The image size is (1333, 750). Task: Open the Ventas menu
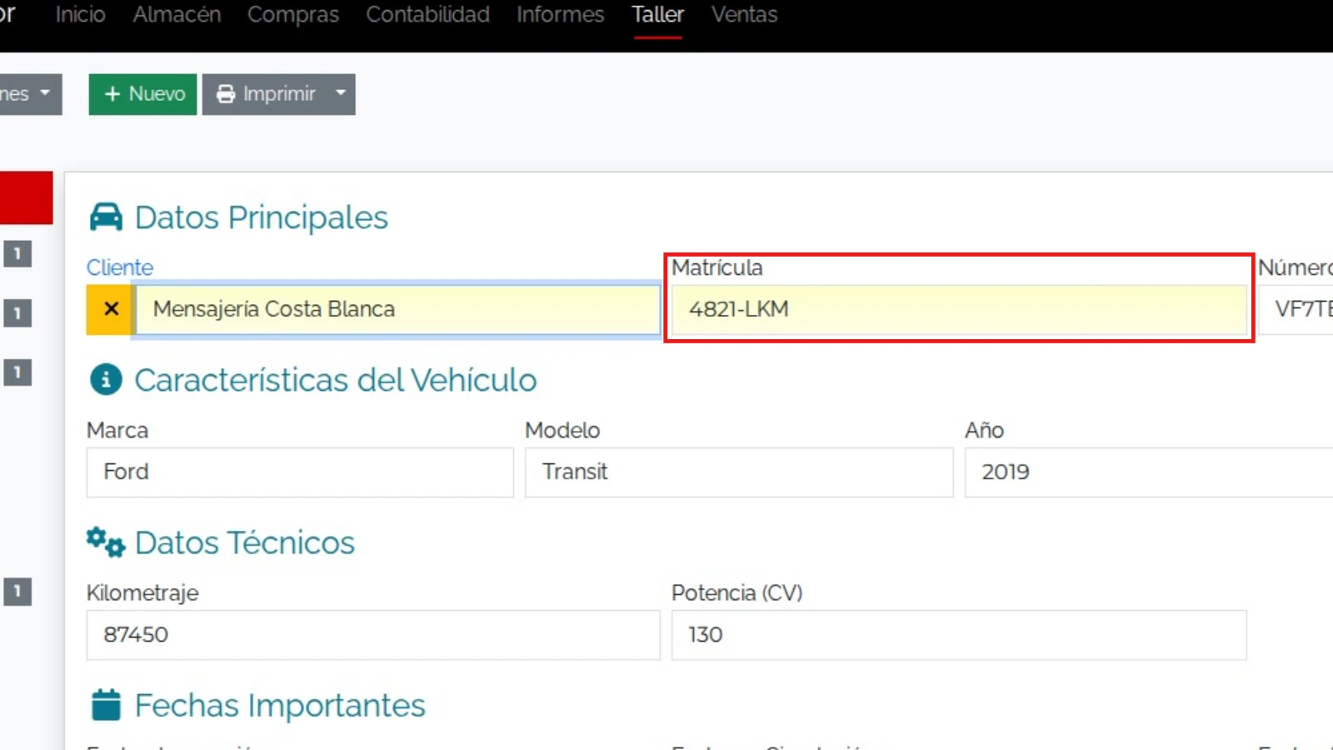click(744, 15)
